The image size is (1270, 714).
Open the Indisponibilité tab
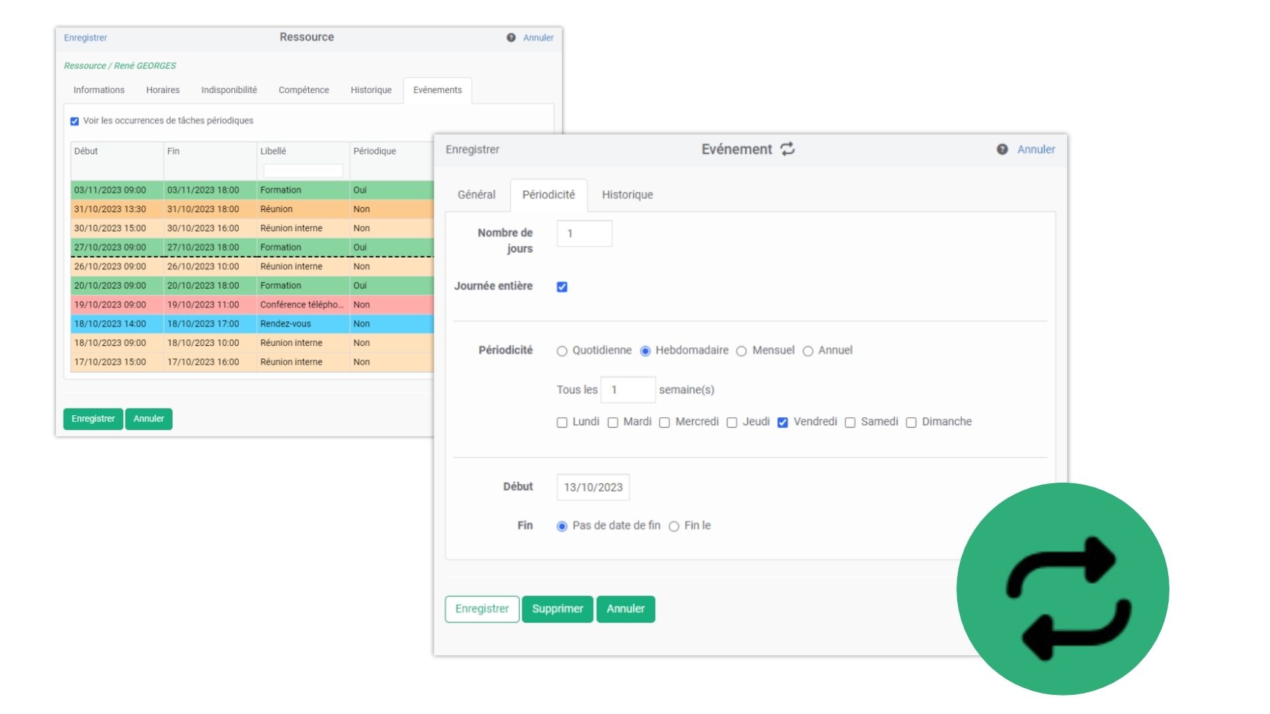point(229,90)
